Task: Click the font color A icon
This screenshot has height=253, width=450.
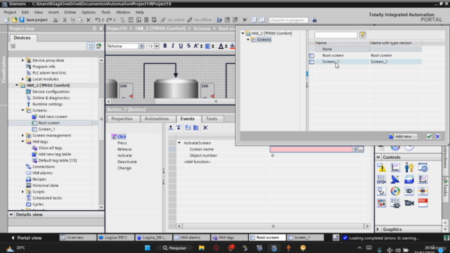Action: (x=221, y=46)
